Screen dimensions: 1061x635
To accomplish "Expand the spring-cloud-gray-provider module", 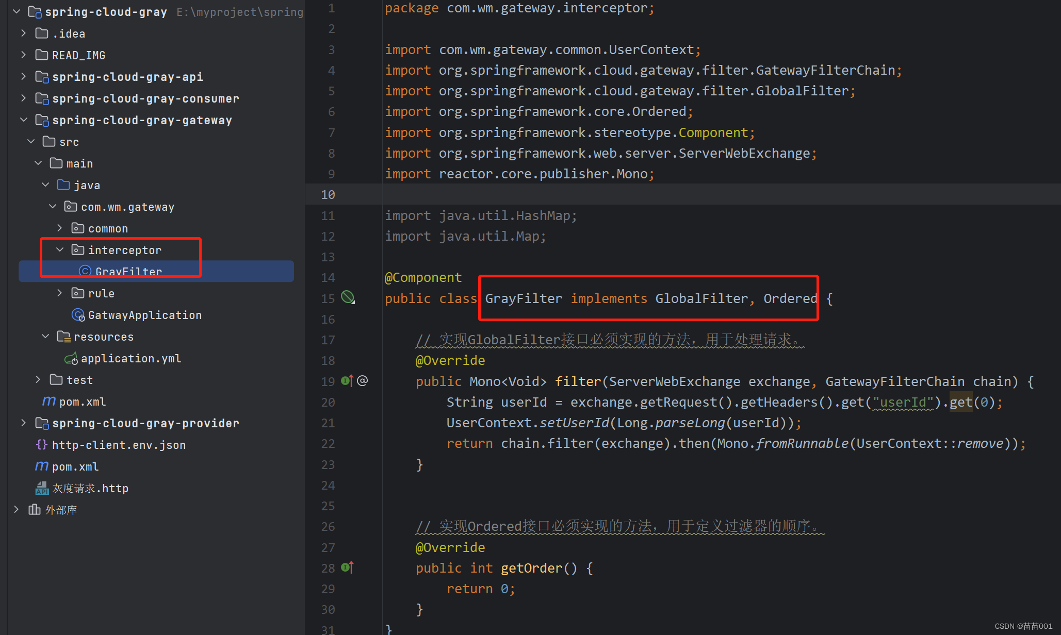I will [23, 423].
